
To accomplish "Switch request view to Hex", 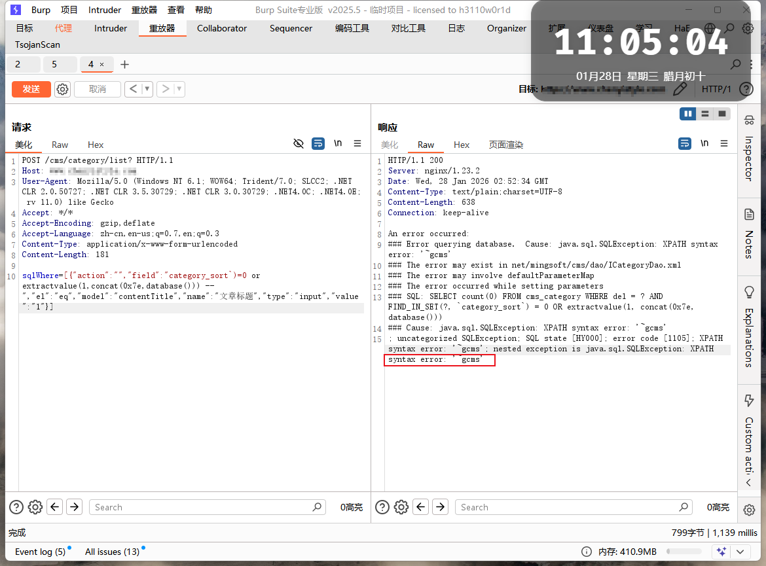I will click(96, 145).
